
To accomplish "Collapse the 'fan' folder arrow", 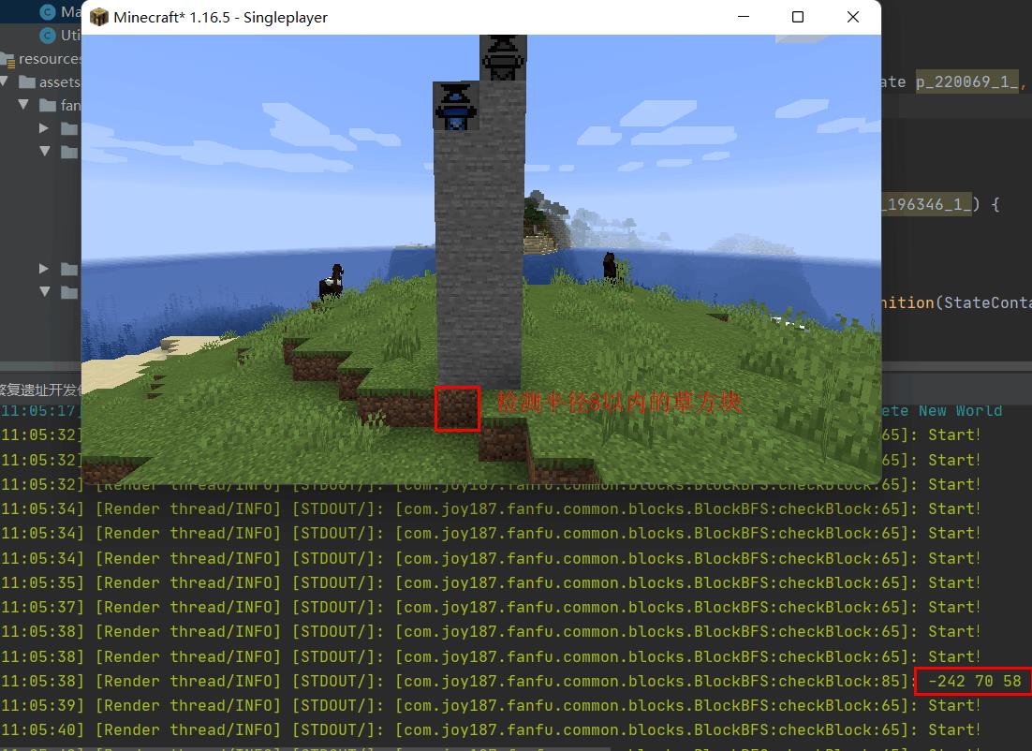I will pyautogui.click(x=23, y=105).
